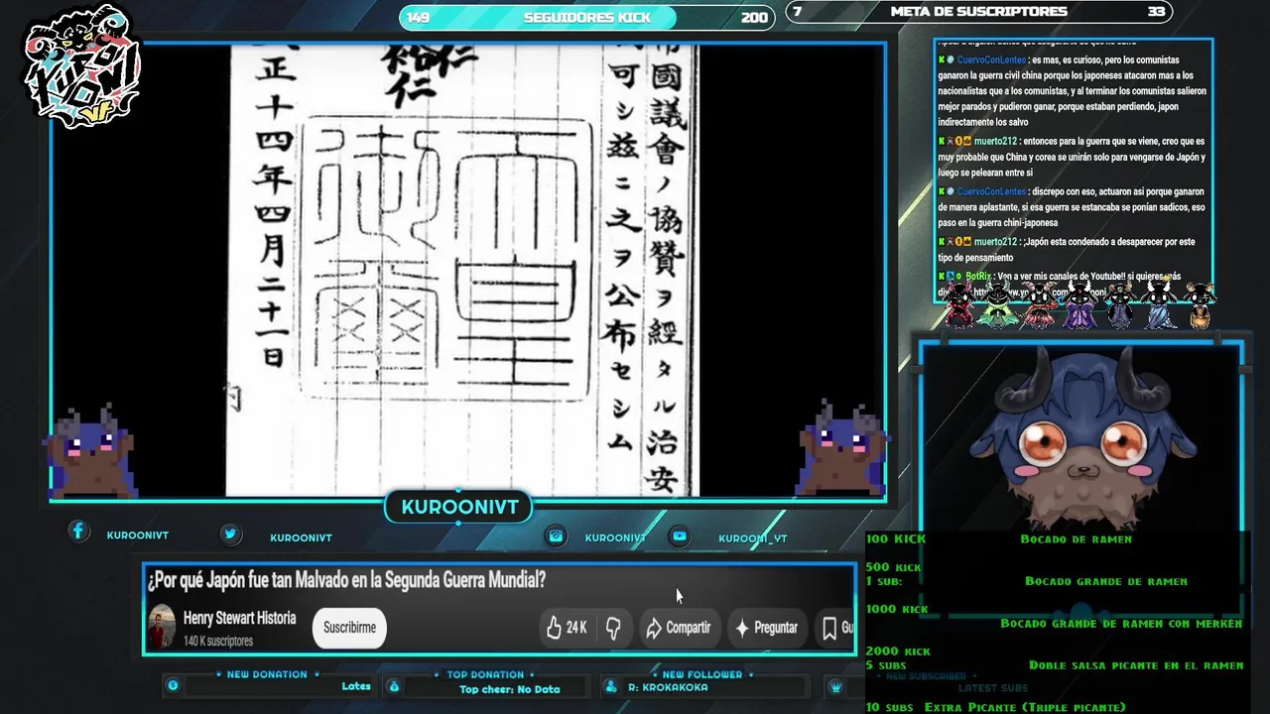Click the Suscribirme button

click(349, 628)
